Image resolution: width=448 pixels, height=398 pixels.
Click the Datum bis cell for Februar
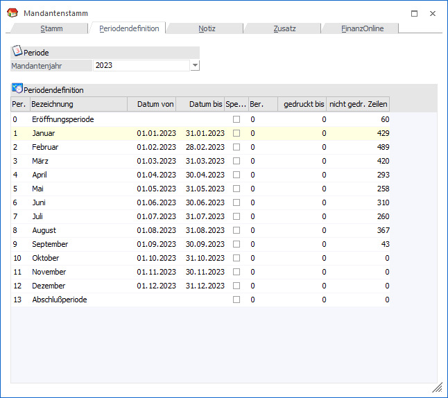pos(205,147)
